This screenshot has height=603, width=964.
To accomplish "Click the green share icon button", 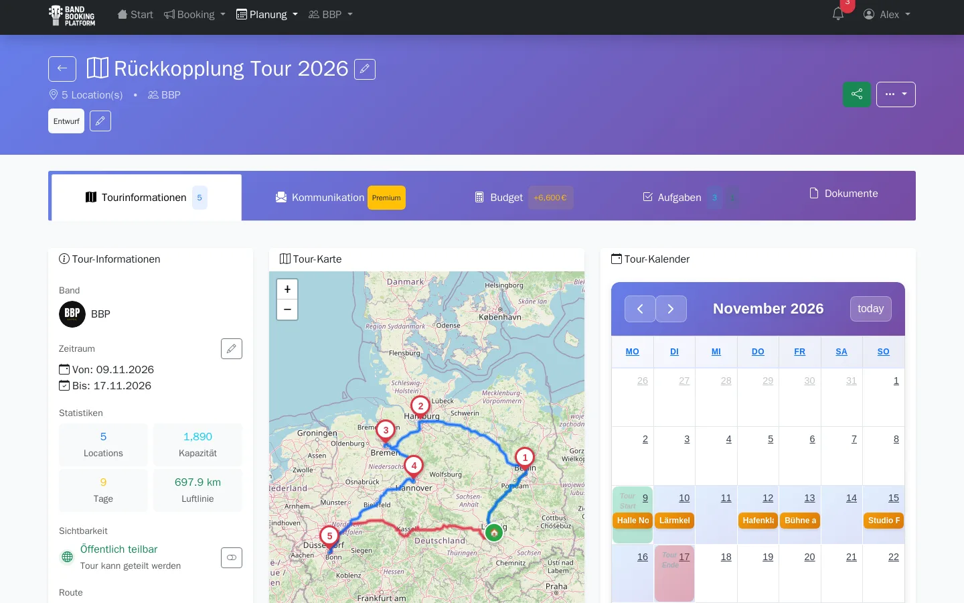I will [x=857, y=94].
